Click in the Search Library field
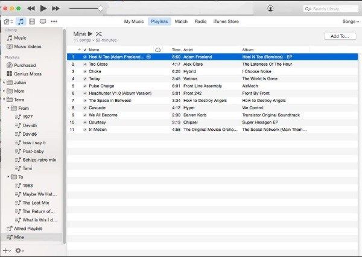 [x=333, y=8]
